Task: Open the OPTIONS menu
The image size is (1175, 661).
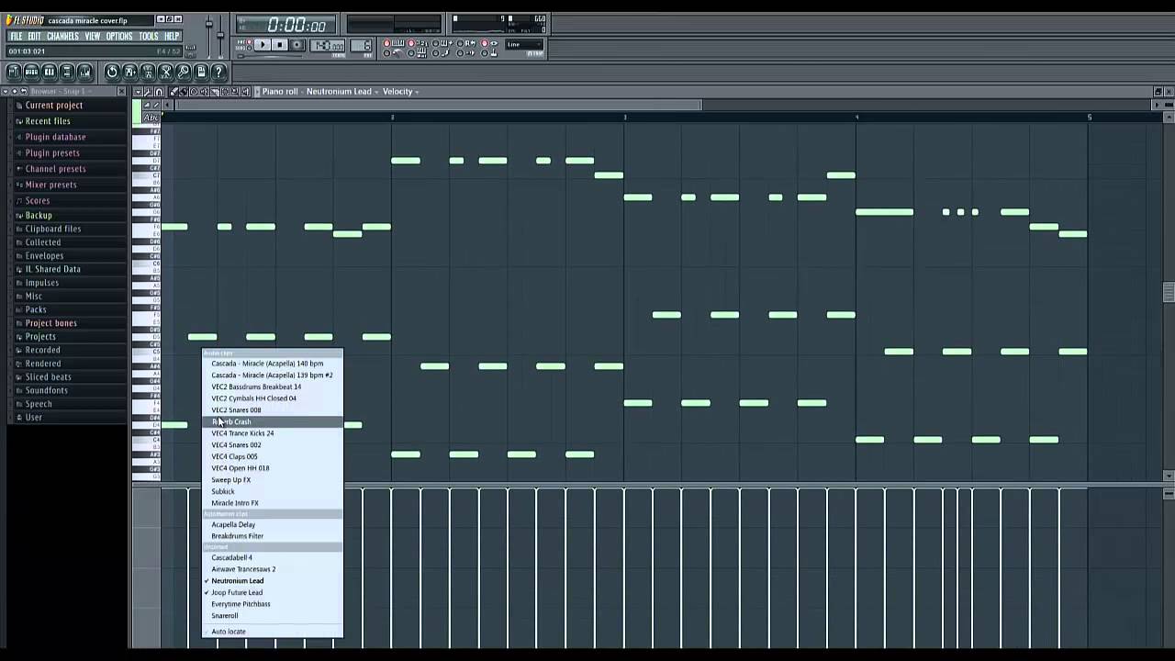Action: pyautogui.click(x=119, y=37)
